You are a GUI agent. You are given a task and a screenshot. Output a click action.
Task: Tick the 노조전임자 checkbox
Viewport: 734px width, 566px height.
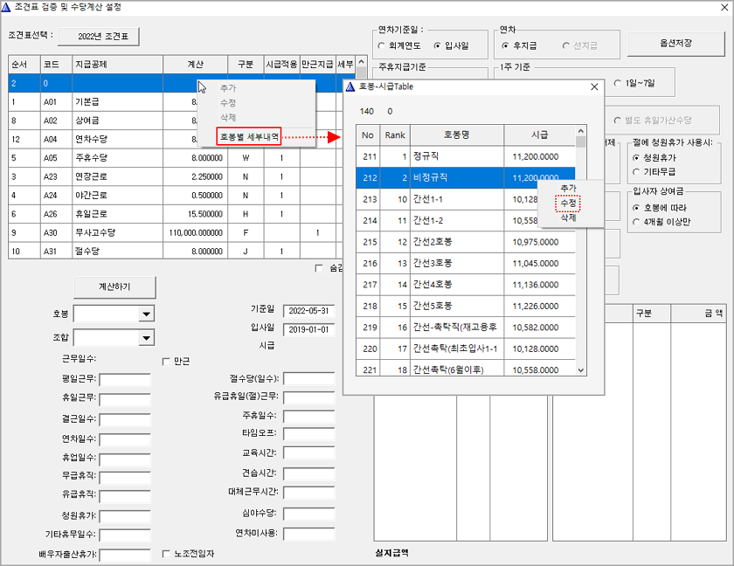(x=167, y=554)
